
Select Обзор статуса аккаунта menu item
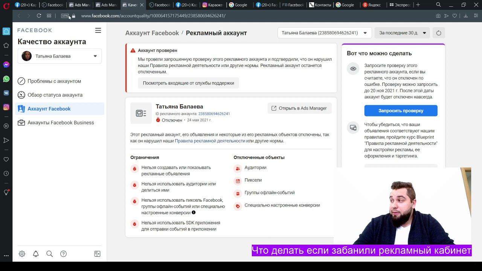click(59, 95)
